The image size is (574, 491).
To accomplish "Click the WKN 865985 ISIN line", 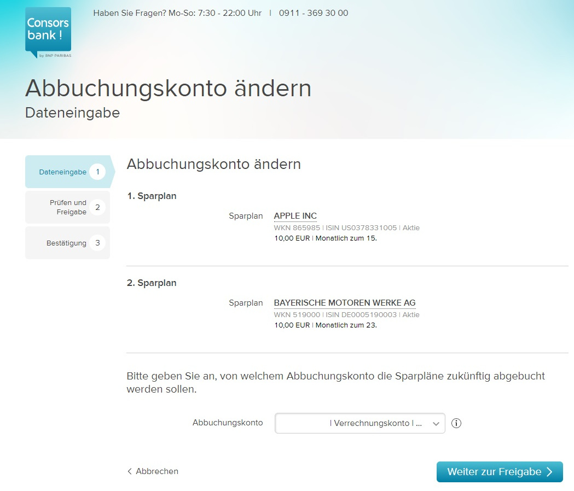I will [x=347, y=227].
